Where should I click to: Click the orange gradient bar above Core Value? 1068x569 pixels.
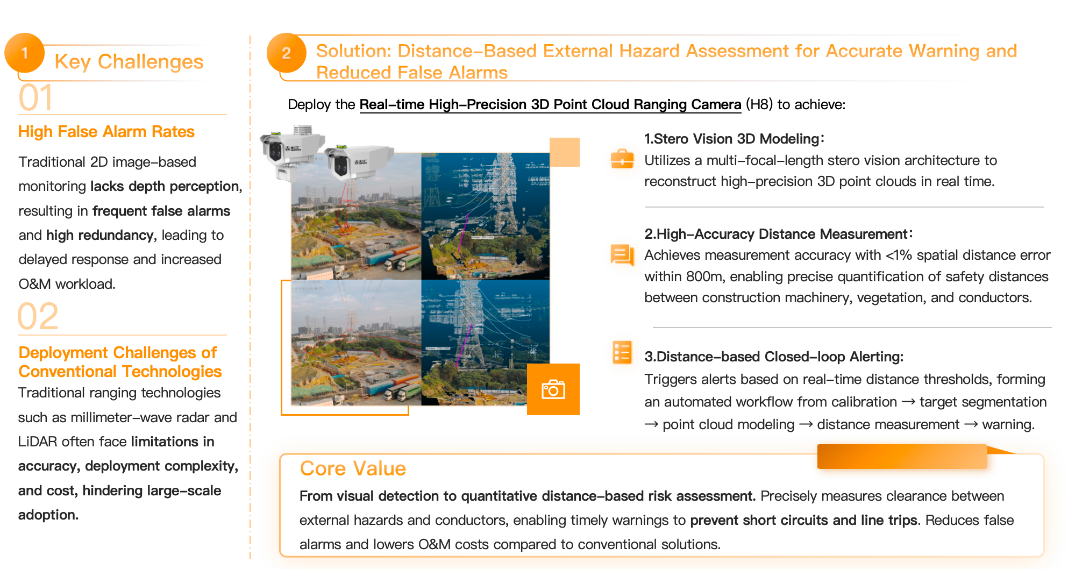[902, 456]
